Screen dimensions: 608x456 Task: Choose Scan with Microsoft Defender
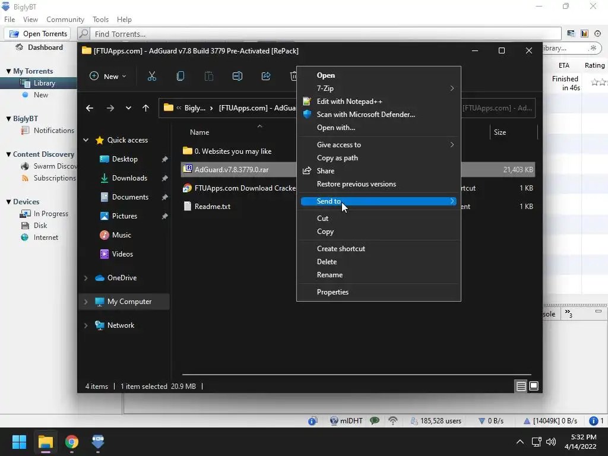click(378, 115)
